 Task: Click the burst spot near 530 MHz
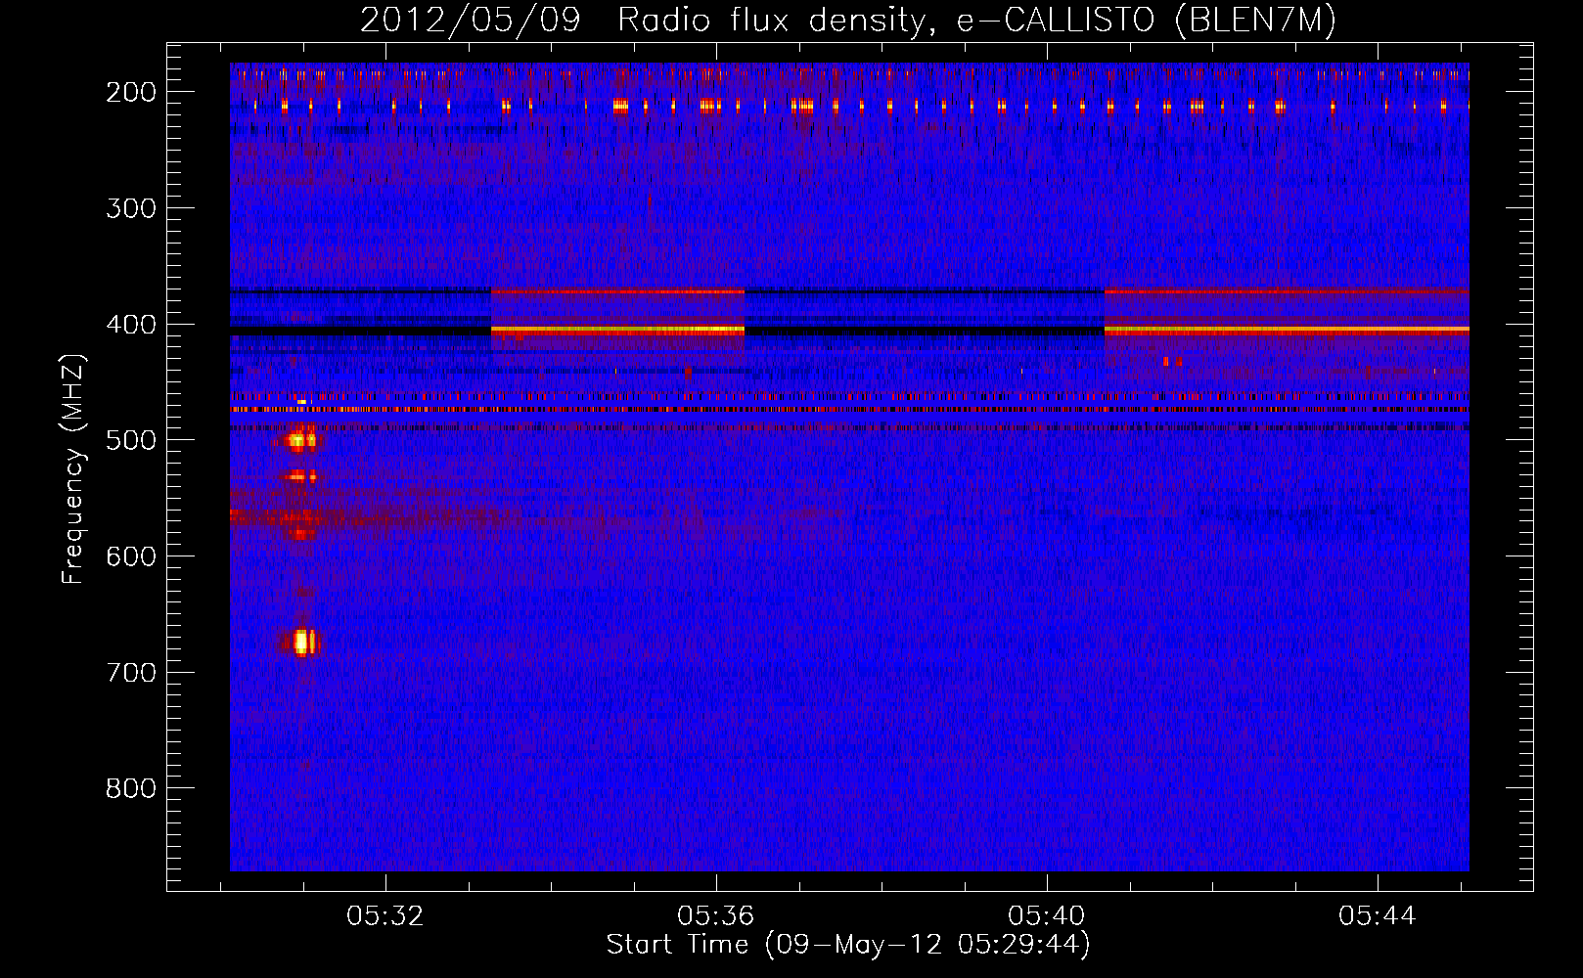301,476
